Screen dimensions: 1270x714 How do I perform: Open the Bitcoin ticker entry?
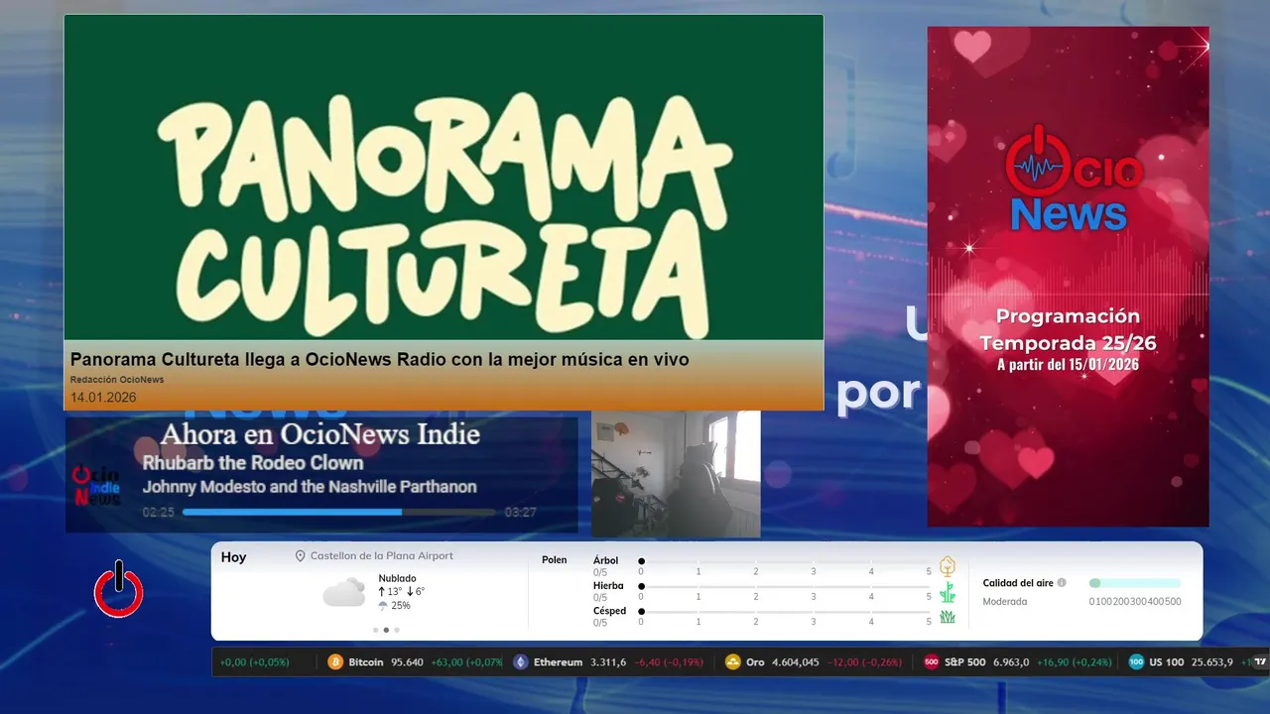pyautogui.click(x=416, y=662)
